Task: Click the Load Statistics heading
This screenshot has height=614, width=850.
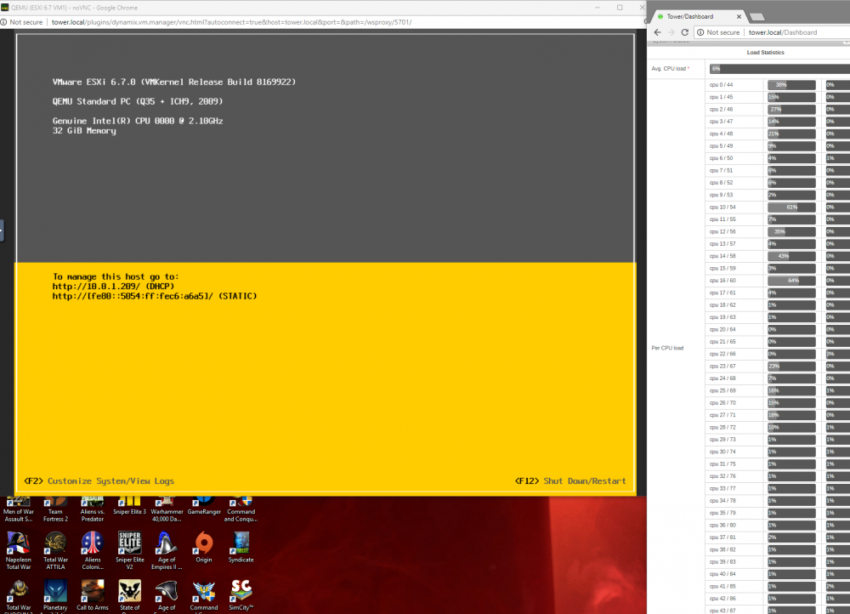Action: point(766,53)
